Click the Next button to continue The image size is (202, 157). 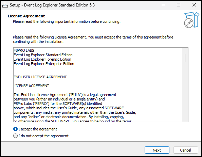click(x=157, y=150)
